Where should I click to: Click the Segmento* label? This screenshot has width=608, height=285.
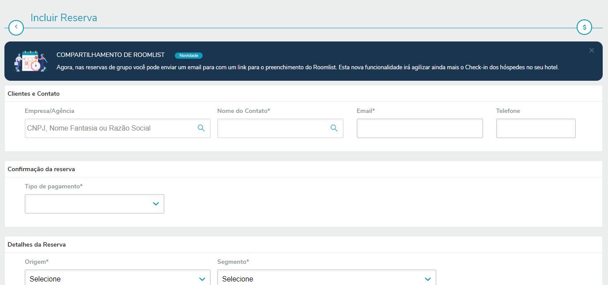coord(233,262)
